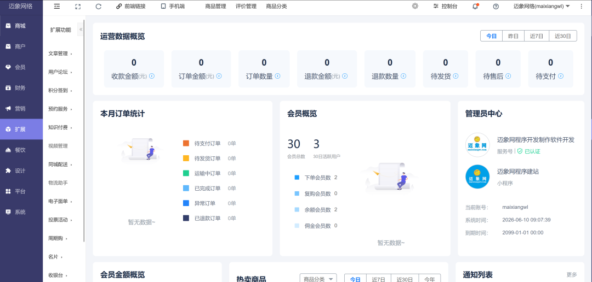This screenshot has width=592, height=282.
Task: Open the settings gear icon
Action: click(415, 6)
